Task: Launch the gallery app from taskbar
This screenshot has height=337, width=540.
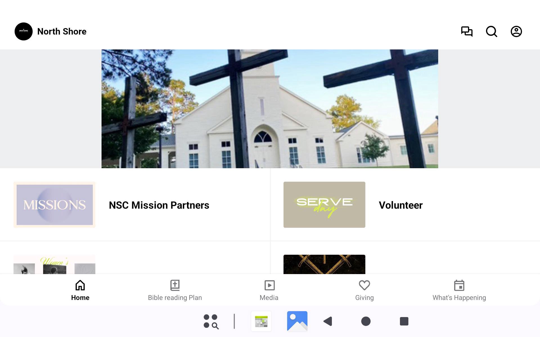Action: click(297, 321)
